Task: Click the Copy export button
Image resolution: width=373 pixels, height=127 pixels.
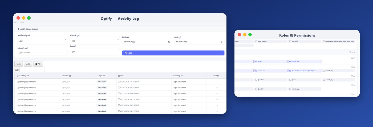Action: pyautogui.click(x=19, y=64)
